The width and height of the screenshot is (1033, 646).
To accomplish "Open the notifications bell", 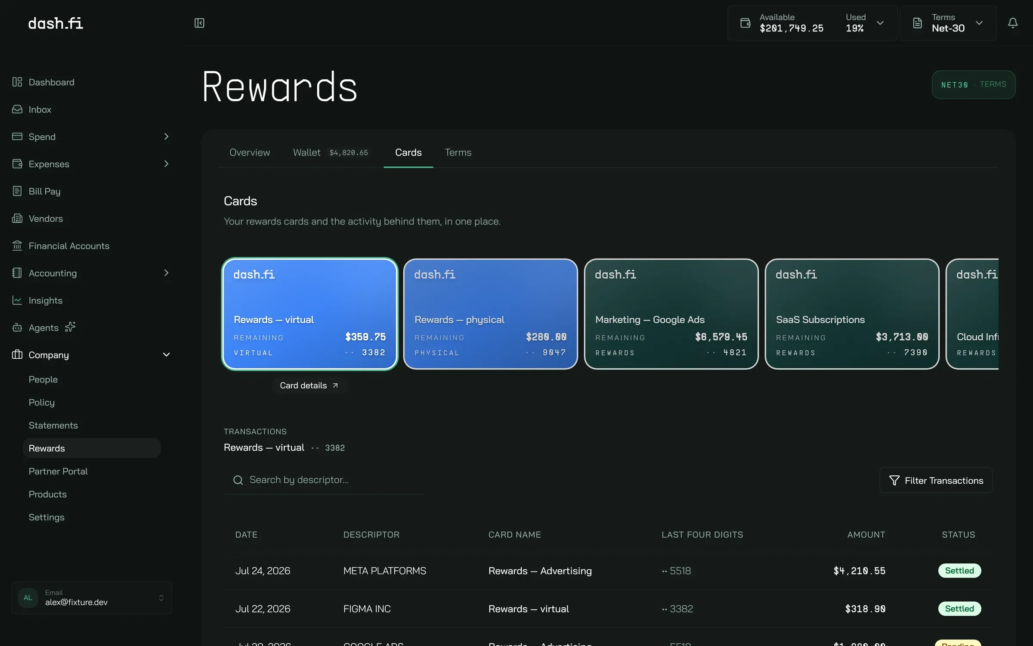I will 1013,23.
